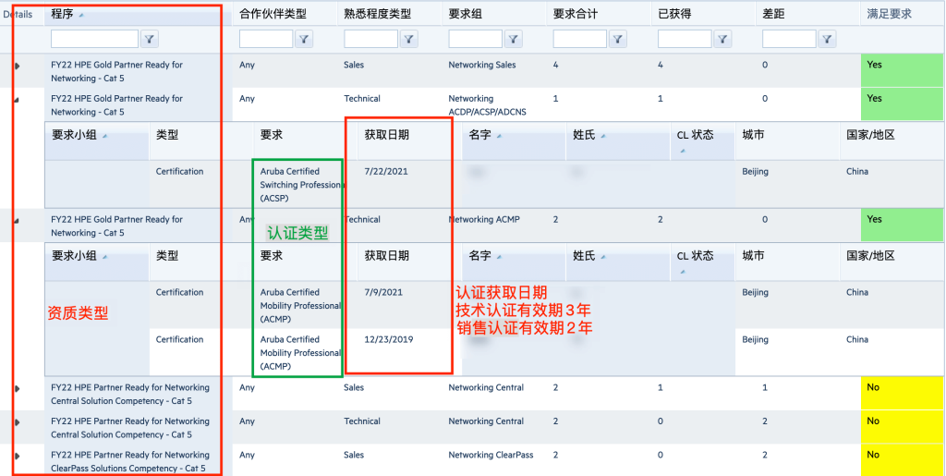Click Aruba Certified Switching Professional (ACSP) cell

(300, 185)
